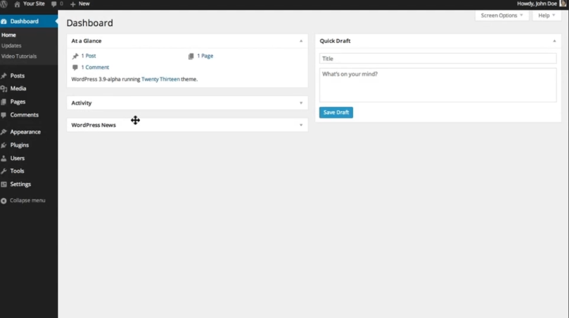Click the Plugins plug icon

click(x=4, y=146)
